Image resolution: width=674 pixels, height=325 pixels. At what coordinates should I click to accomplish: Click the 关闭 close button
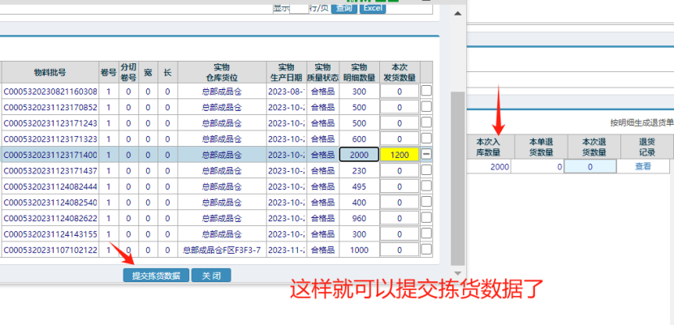pyautogui.click(x=211, y=276)
